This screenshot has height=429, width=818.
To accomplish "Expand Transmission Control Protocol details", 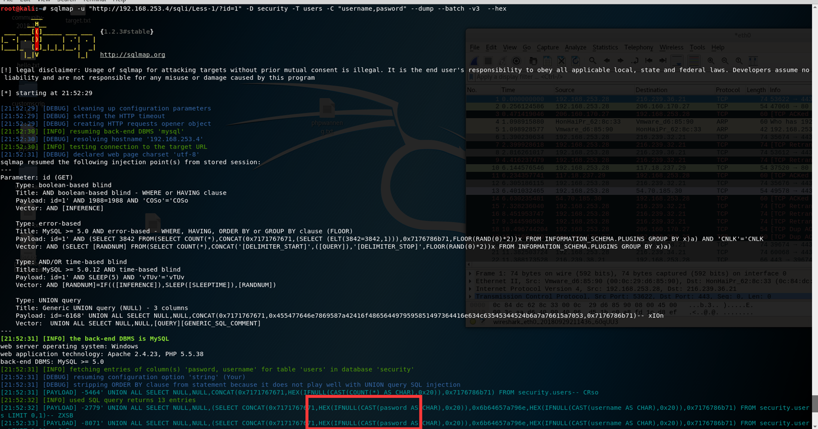I will (470, 297).
